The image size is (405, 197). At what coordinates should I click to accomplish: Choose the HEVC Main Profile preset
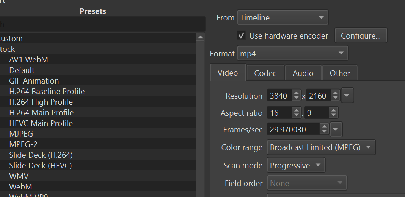[41, 123]
